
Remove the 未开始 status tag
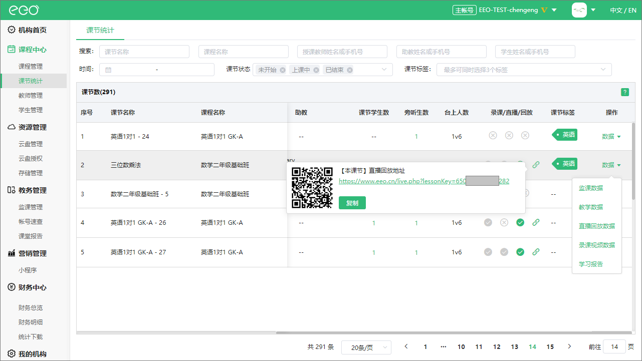point(283,70)
